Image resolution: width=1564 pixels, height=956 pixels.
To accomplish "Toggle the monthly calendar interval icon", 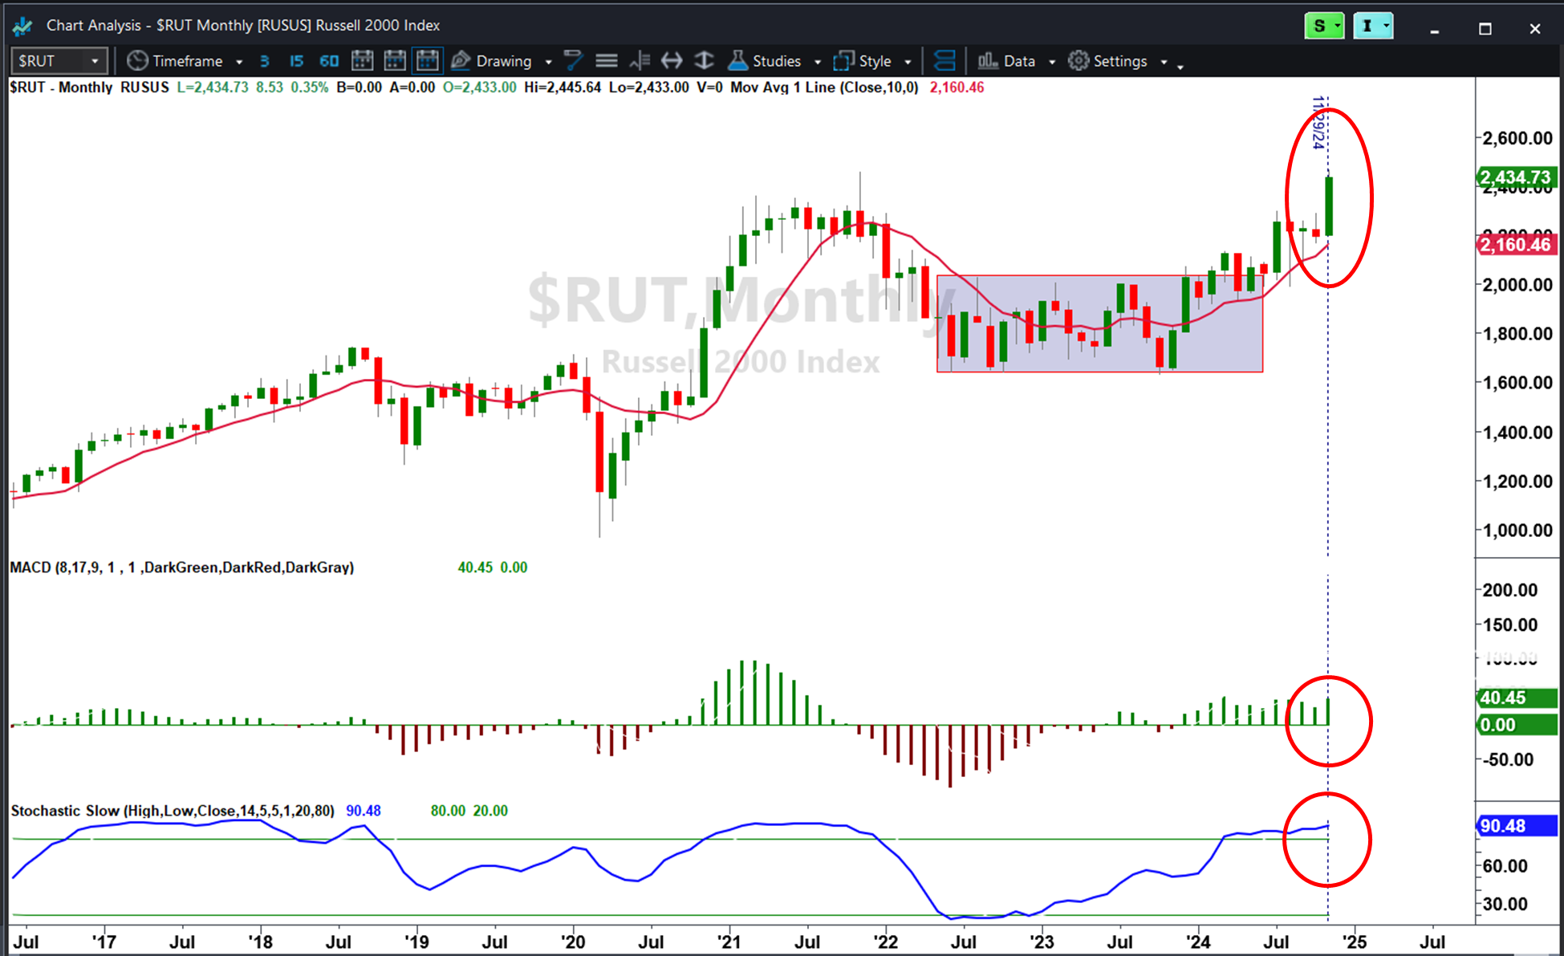I will 428,61.
